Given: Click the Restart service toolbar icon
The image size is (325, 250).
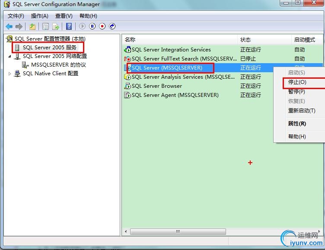Looking at the screenshot, I should click(112, 26).
